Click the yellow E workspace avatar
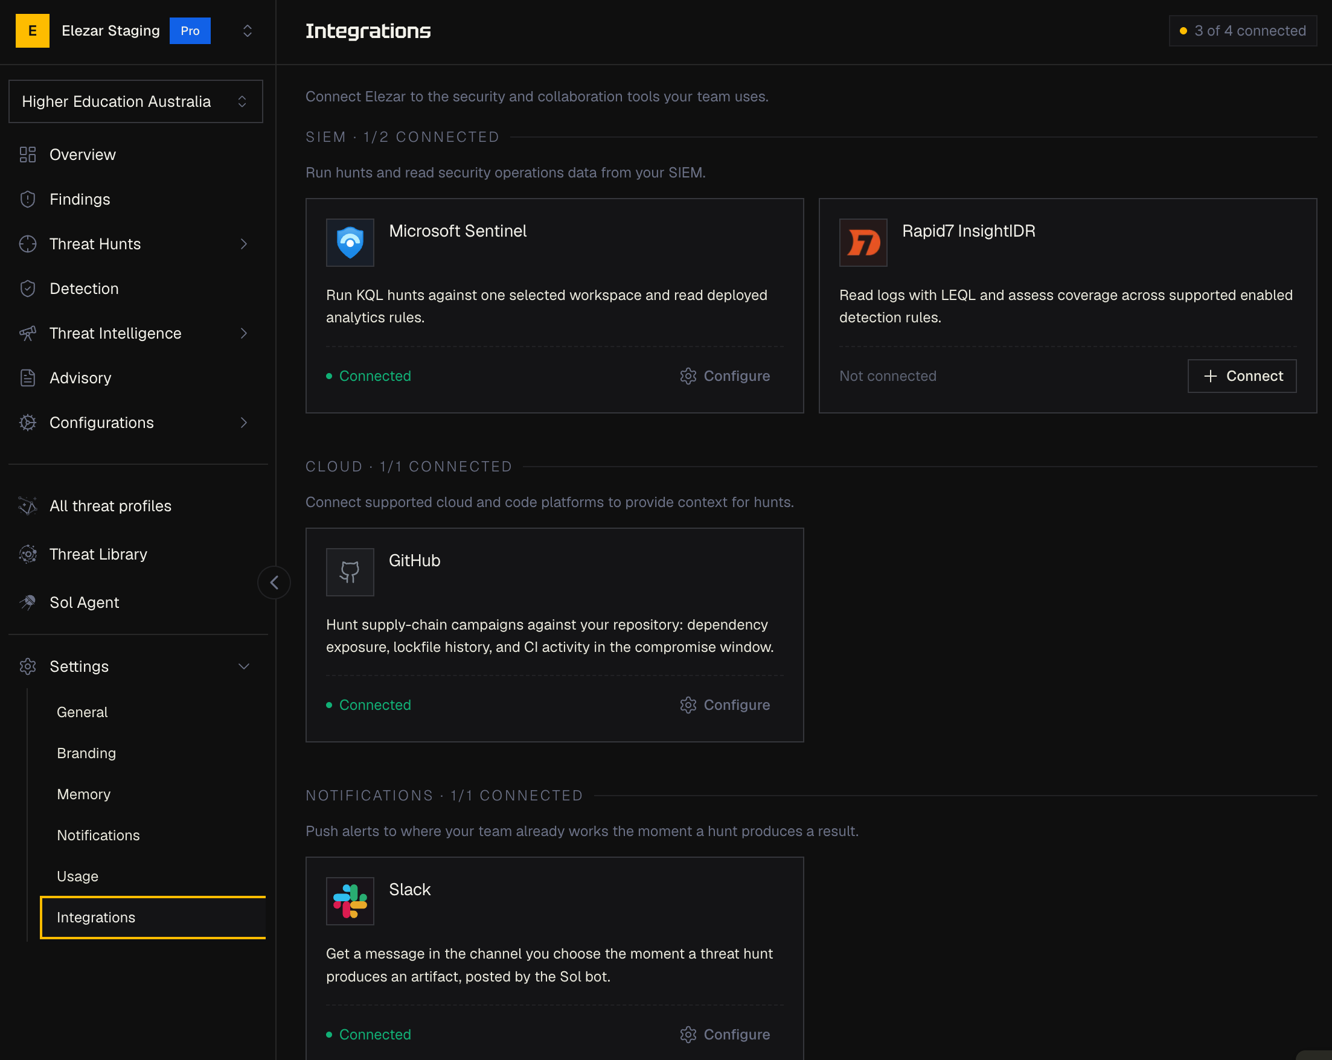This screenshot has height=1060, width=1332. pos(32,31)
